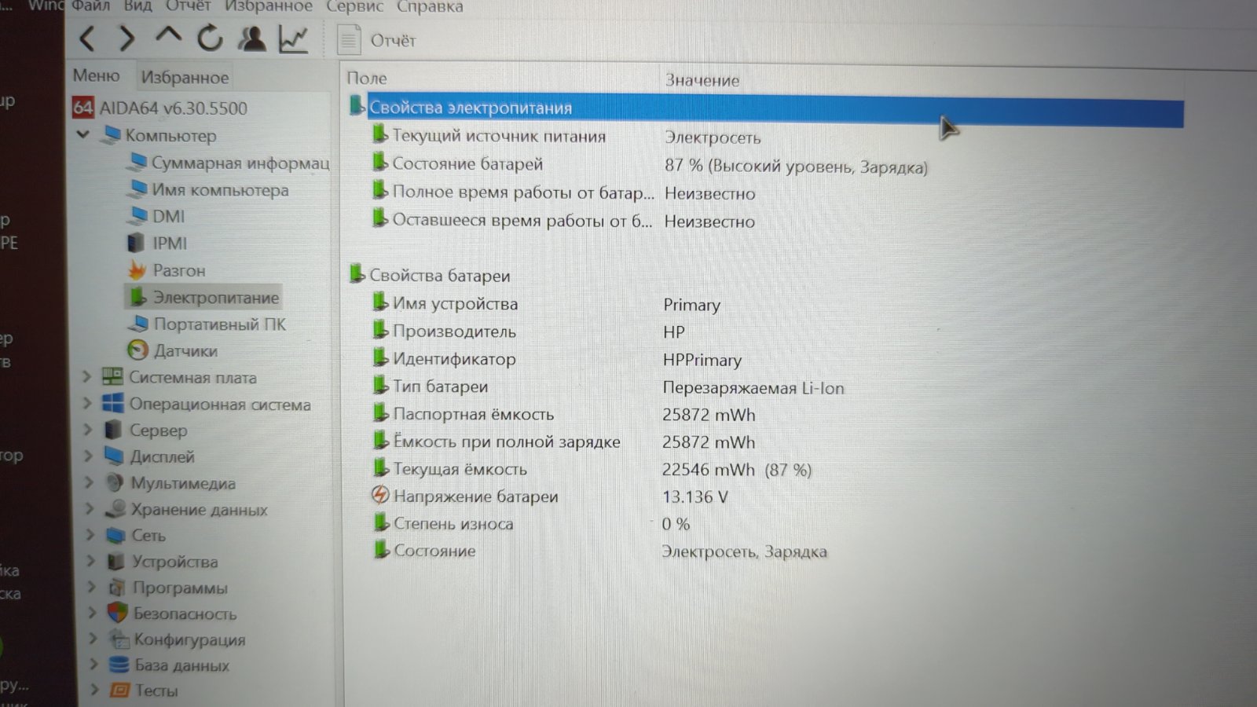Select the Степень износа row
The width and height of the screenshot is (1257, 707).
click(x=453, y=524)
